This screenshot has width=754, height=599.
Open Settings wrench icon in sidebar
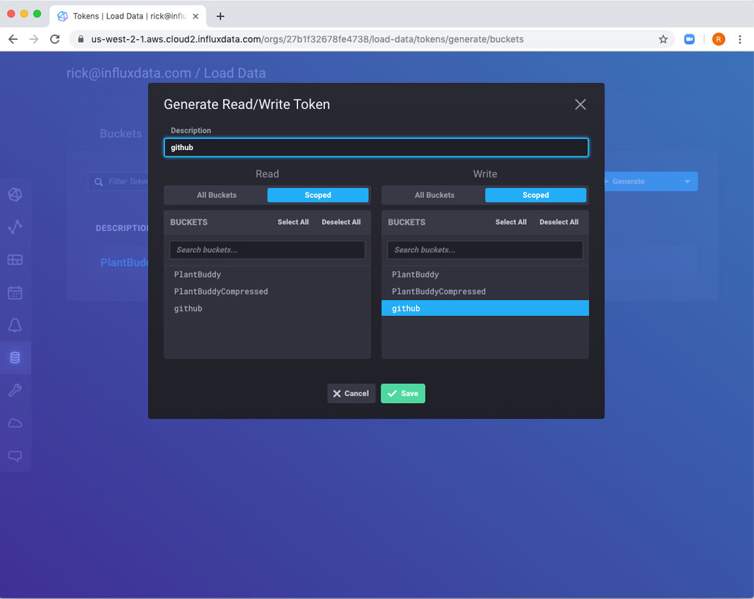(x=15, y=391)
